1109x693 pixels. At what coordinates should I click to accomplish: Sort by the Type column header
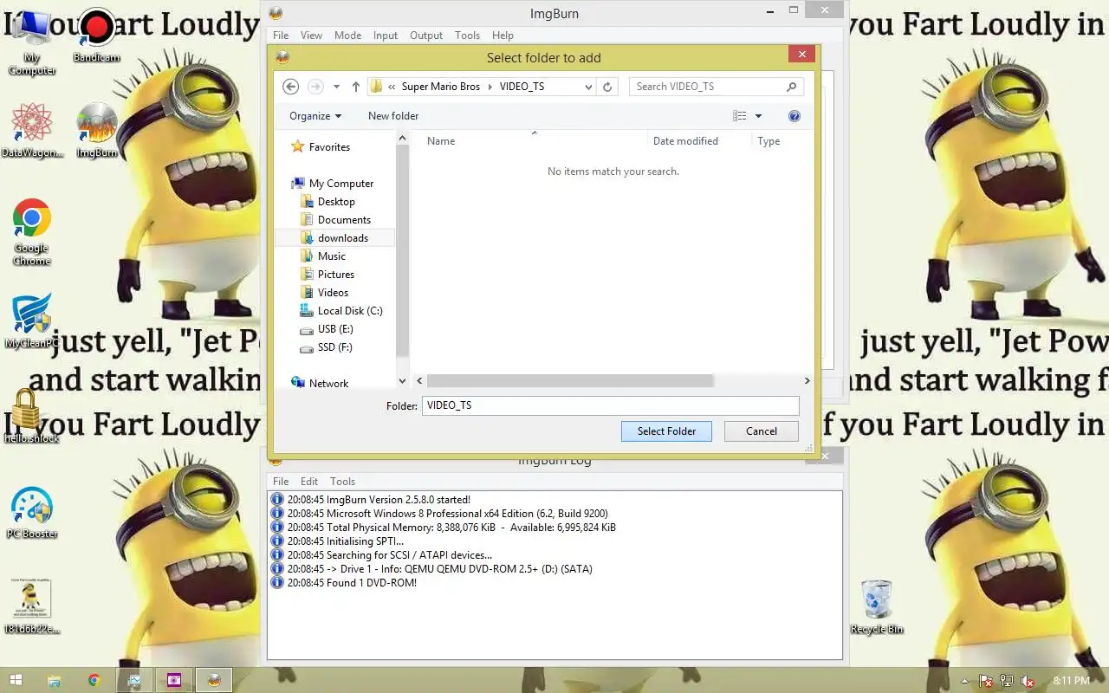[769, 141]
